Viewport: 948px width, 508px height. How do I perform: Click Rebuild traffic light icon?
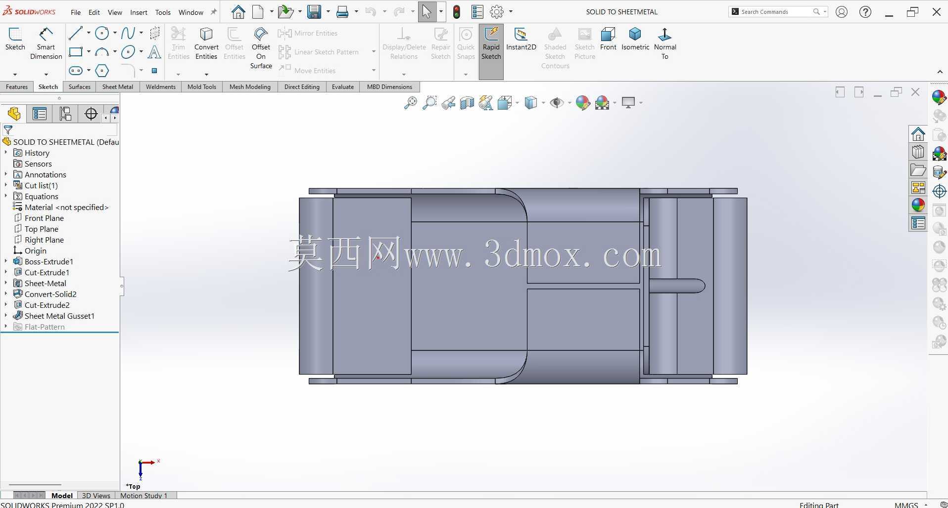point(457,12)
